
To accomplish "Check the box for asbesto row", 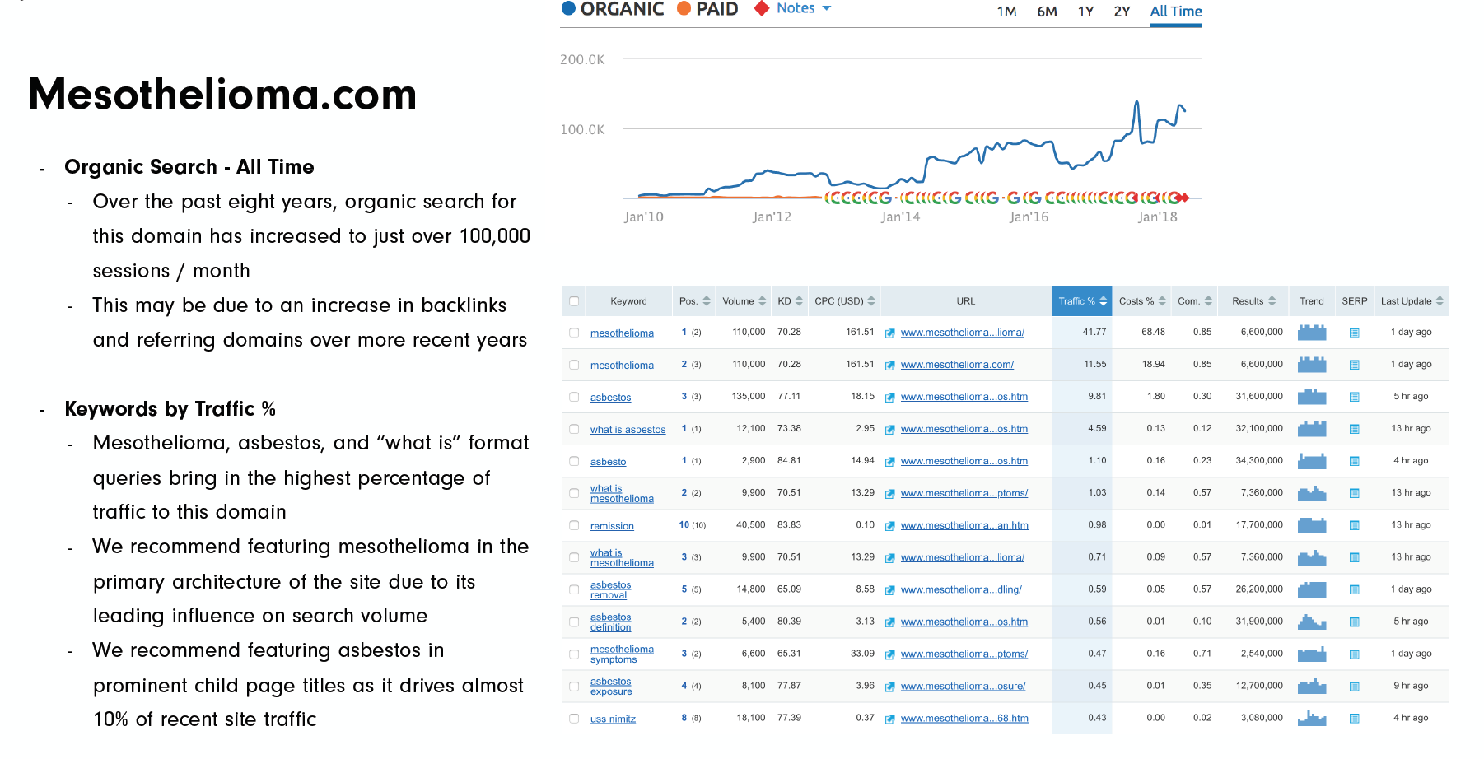I will [574, 461].
